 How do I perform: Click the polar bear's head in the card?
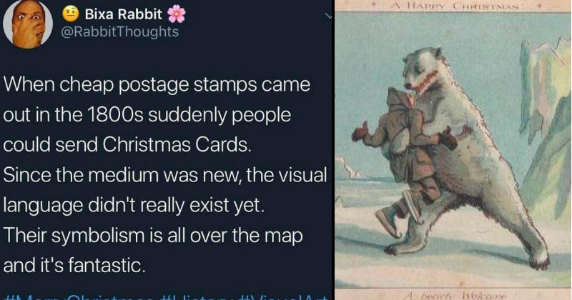(x=423, y=70)
